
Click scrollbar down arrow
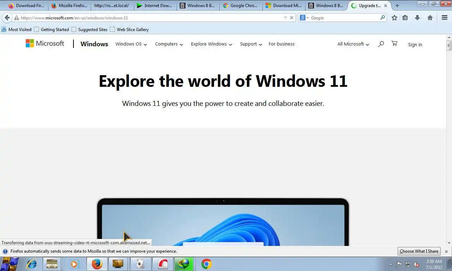[x=449, y=243]
